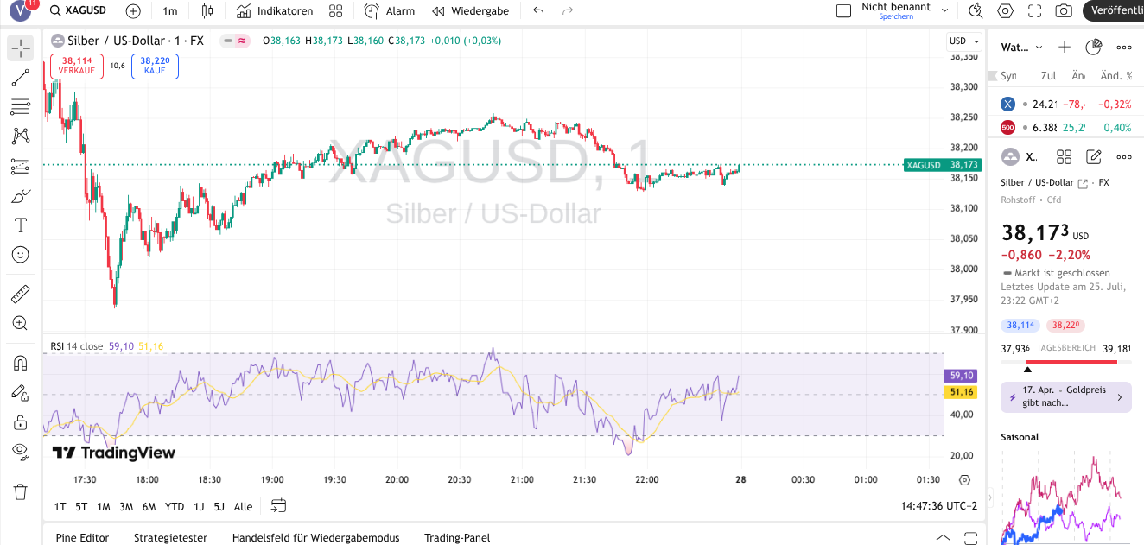The image size is (1144, 545).
Task: Click the trash icon to remove drawings
Action: point(21,491)
